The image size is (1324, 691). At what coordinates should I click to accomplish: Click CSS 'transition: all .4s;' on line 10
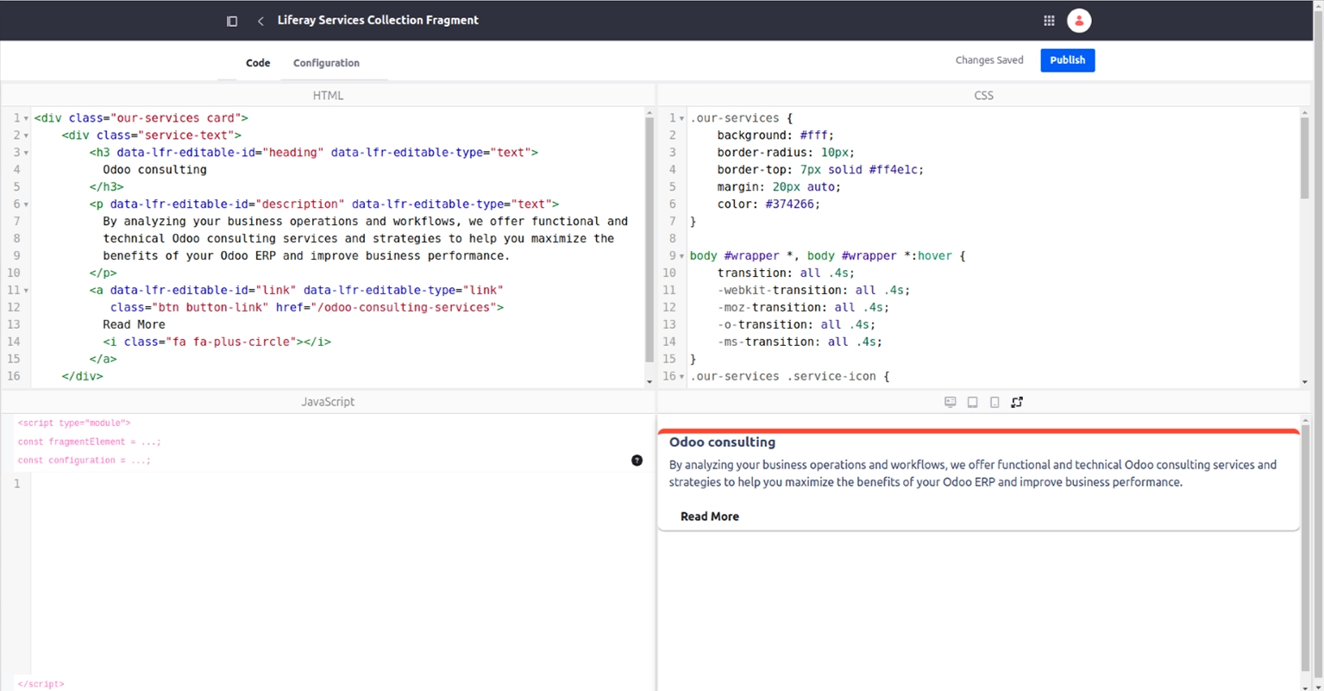(x=787, y=273)
